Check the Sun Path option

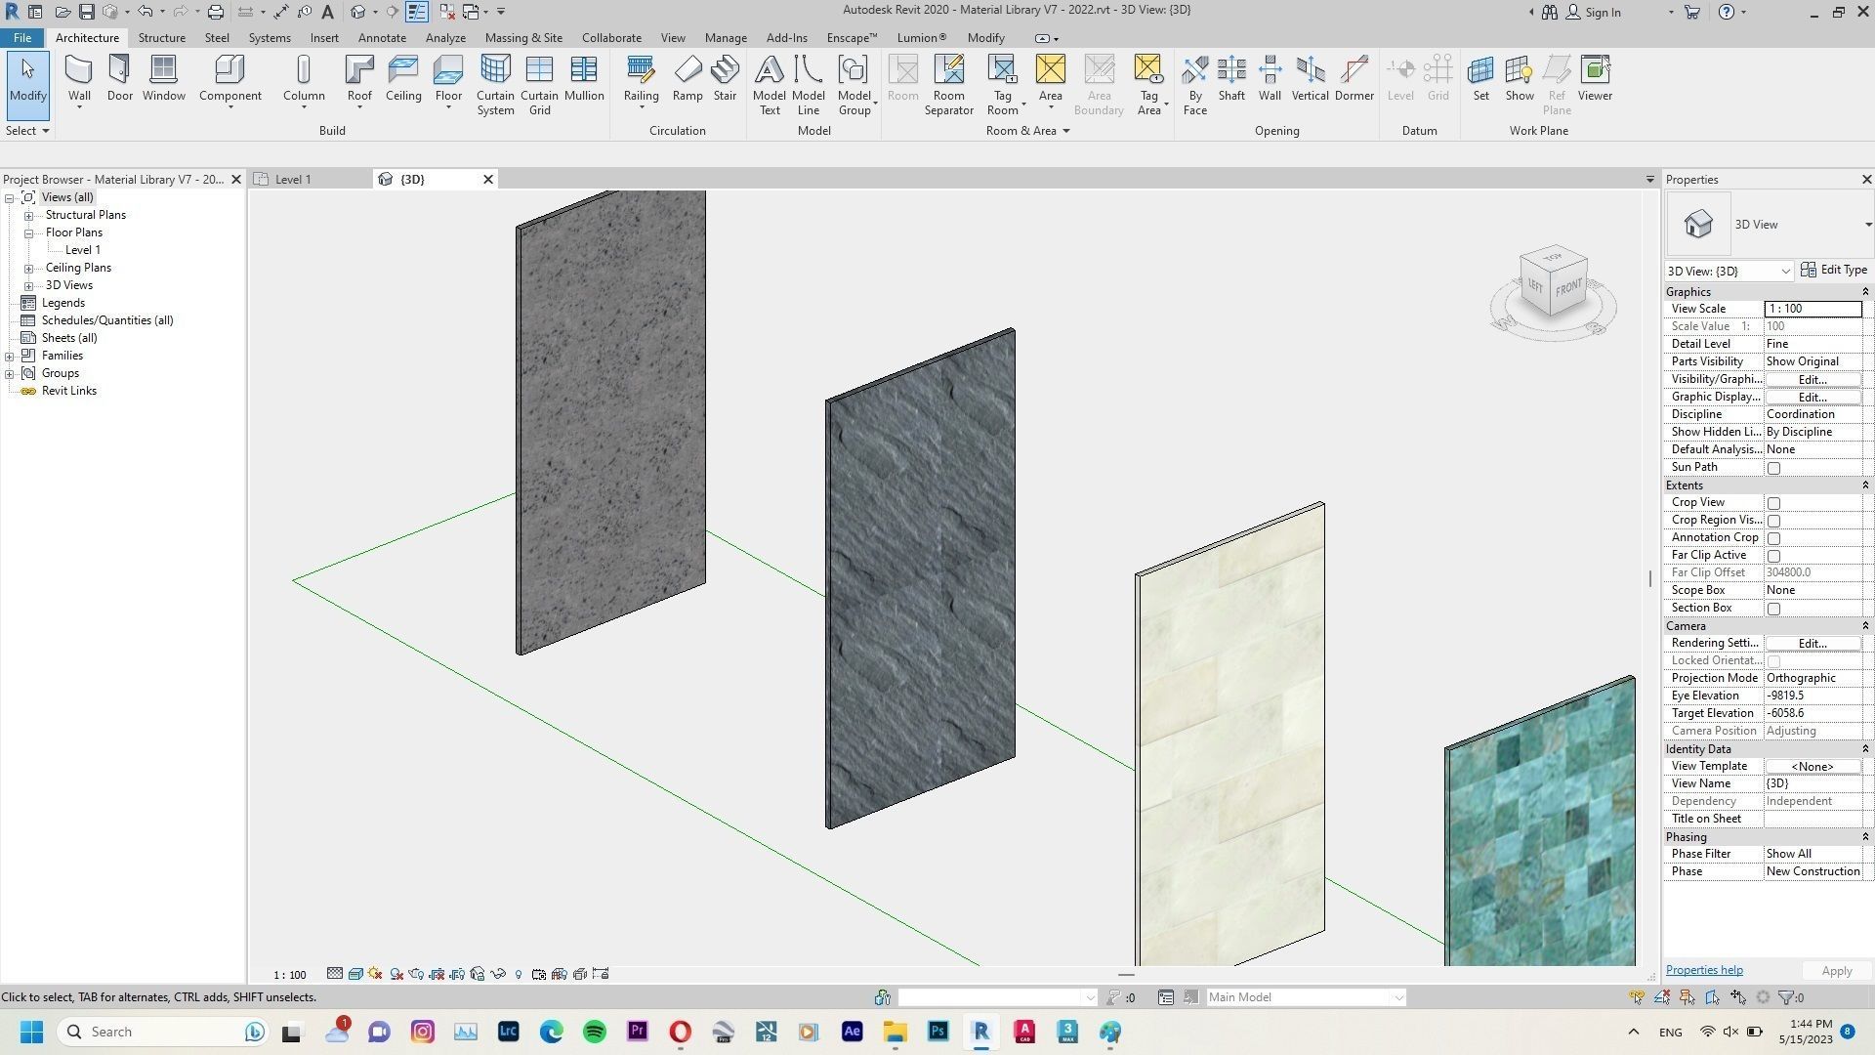coord(1773,467)
